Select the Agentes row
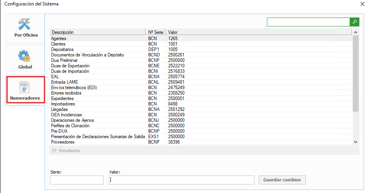This screenshot has height=193, width=366. (59, 39)
